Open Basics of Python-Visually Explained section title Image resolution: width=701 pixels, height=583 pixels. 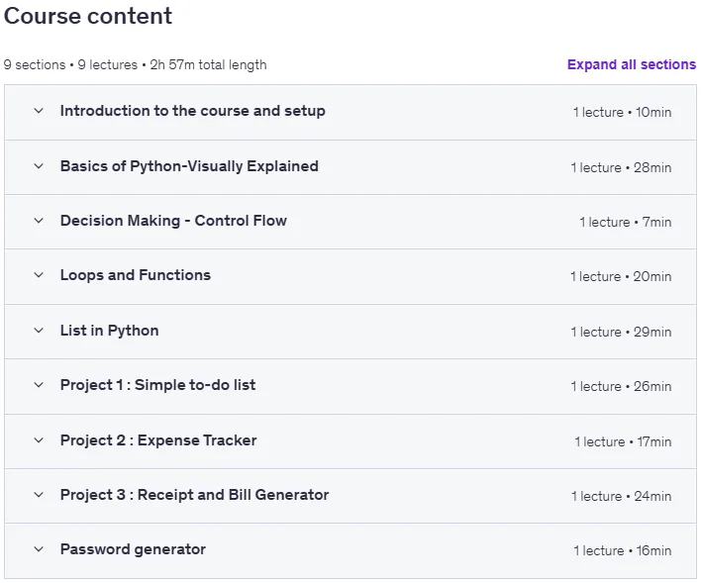pos(189,166)
